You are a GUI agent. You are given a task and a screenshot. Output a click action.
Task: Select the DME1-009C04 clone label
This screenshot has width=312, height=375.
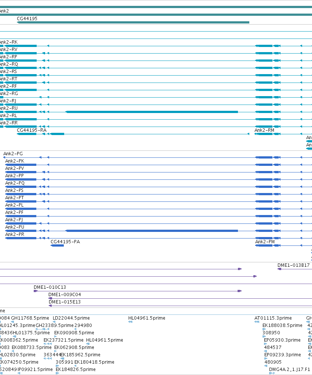pyautogui.click(x=65, y=295)
